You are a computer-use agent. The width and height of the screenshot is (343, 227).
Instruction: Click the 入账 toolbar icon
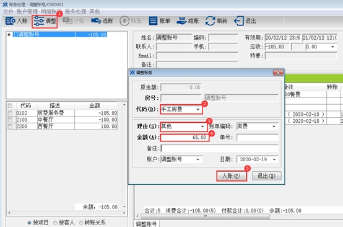pyautogui.click(x=17, y=21)
